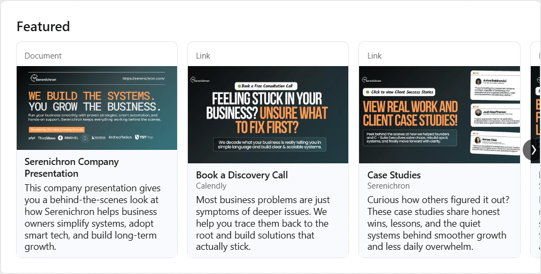Click the Calendly source label
The image size is (541, 274).
coord(211,186)
